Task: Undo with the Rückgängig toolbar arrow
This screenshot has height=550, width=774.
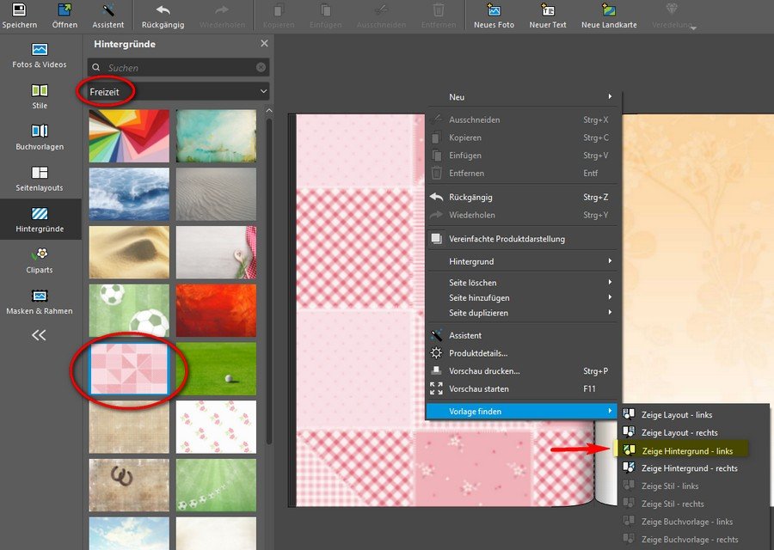Action: click(x=163, y=11)
